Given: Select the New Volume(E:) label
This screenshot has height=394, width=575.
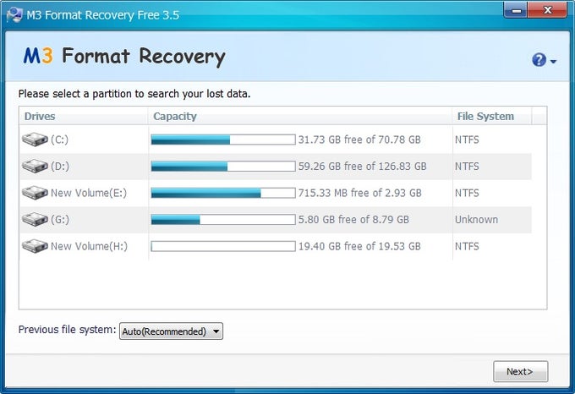Looking at the screenshot, I should pos(89,193).
